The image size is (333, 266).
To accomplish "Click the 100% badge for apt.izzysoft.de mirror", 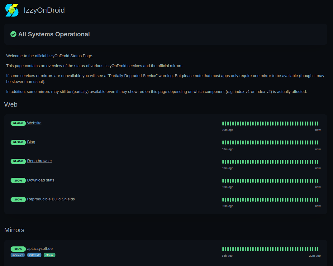I will click(18, 249).
